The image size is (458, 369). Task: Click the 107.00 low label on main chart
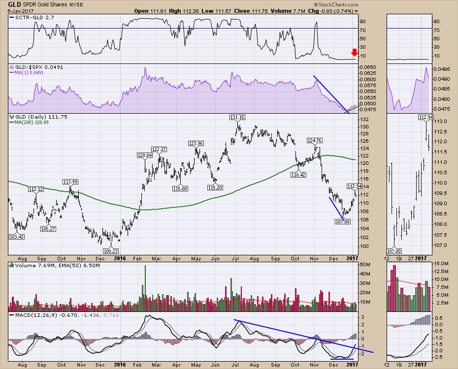(x=343, y=222)
